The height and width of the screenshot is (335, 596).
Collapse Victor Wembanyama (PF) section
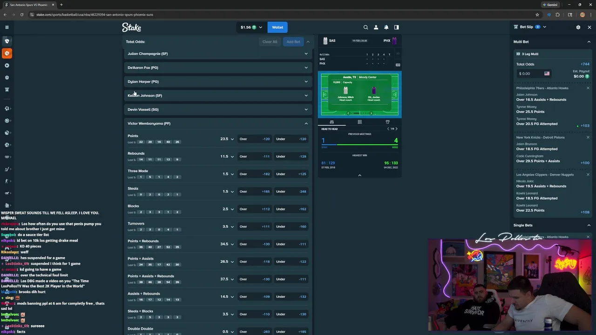[x=218, y=123]
